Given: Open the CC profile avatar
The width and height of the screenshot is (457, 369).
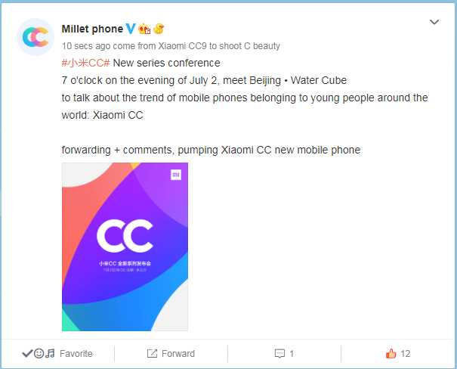Looking at the screenshot, I should coord(36,37).
